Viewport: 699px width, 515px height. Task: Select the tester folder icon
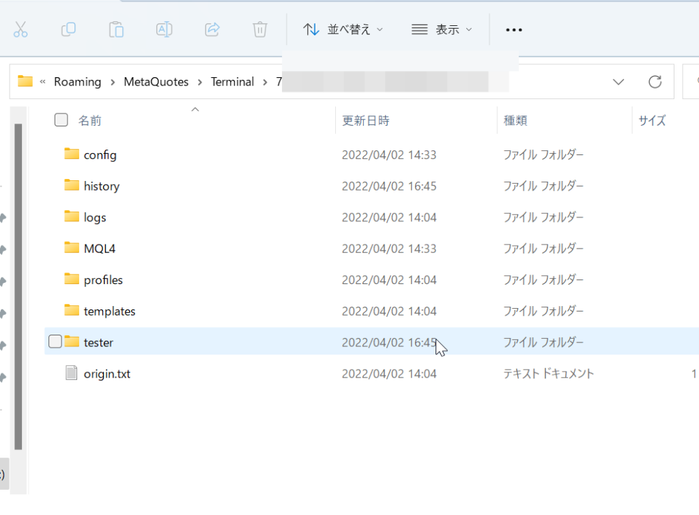(x=71, y=342)
